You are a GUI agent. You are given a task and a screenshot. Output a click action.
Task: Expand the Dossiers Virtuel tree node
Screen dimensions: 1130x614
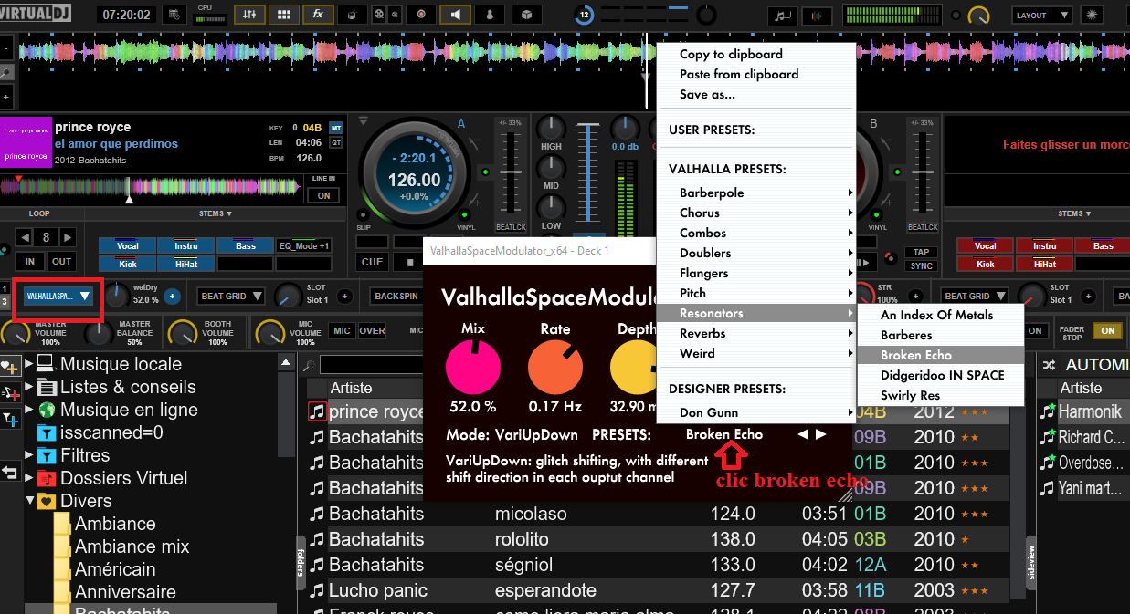29,478
